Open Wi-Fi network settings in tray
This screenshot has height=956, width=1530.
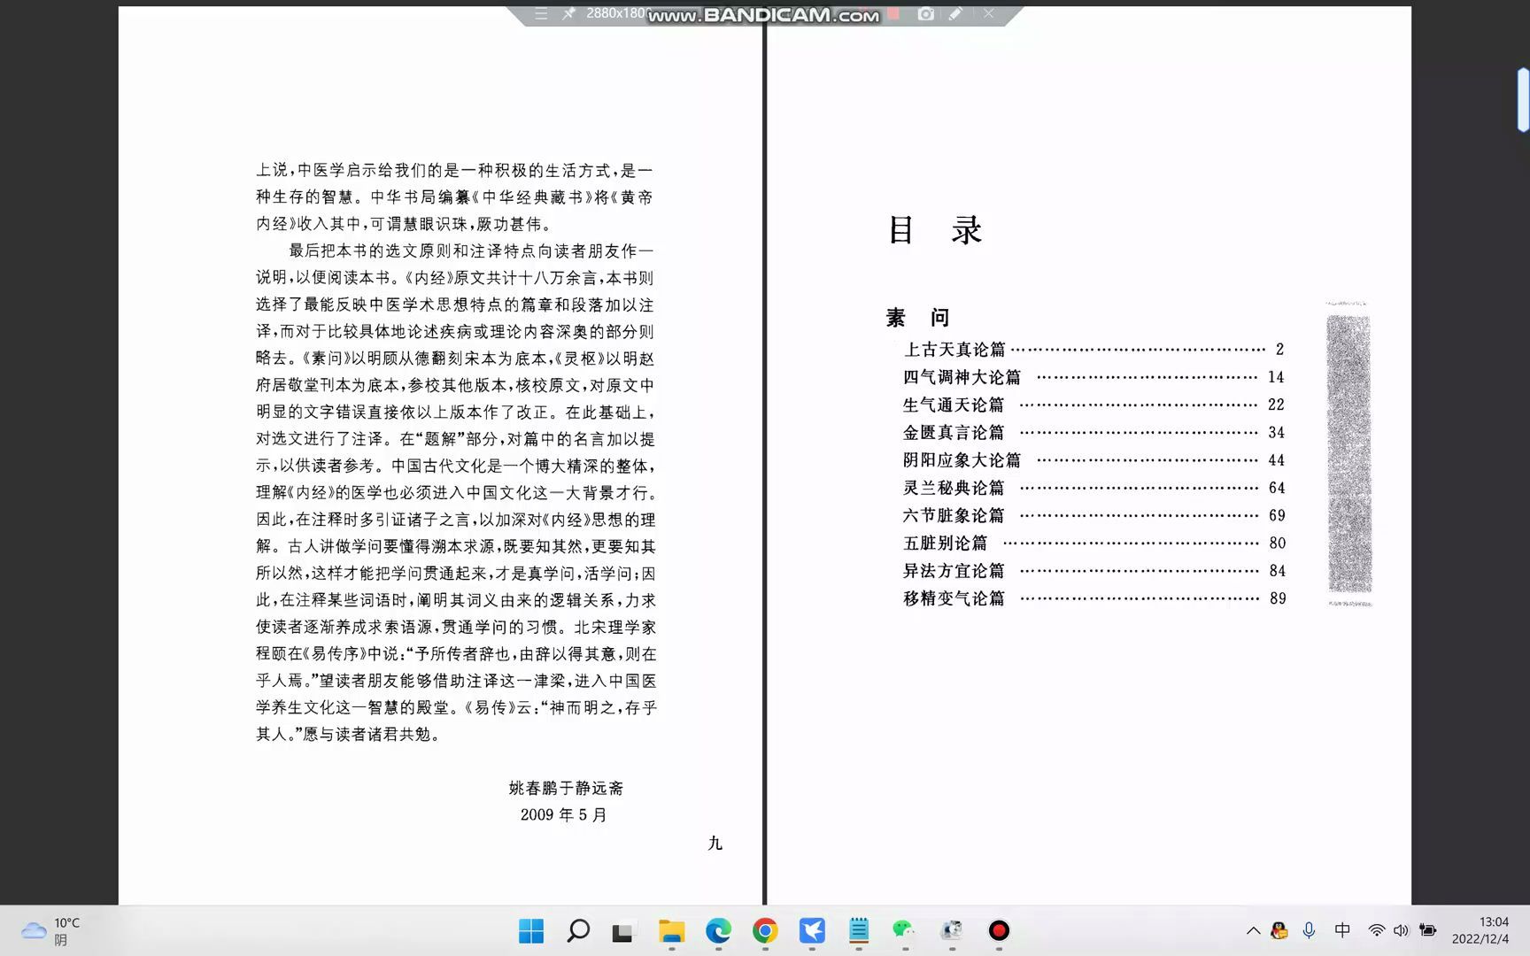pyautogui.click(x=1377, y=930)
